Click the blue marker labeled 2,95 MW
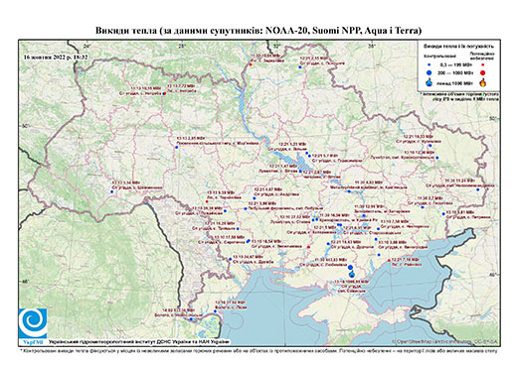The height and width of the screenshot is (365, 517). [x=176, y=148]
